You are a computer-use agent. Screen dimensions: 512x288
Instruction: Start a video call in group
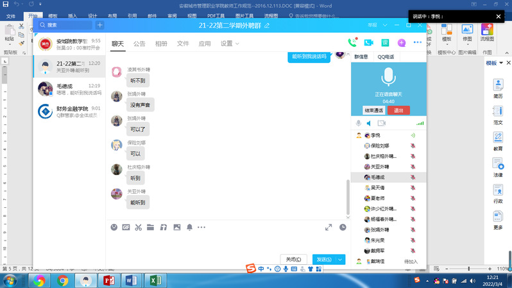click(x=369, y=42)
